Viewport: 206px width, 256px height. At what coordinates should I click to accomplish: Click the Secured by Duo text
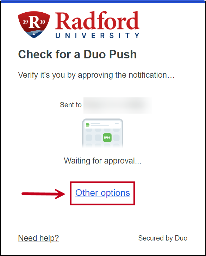(163, 238)
